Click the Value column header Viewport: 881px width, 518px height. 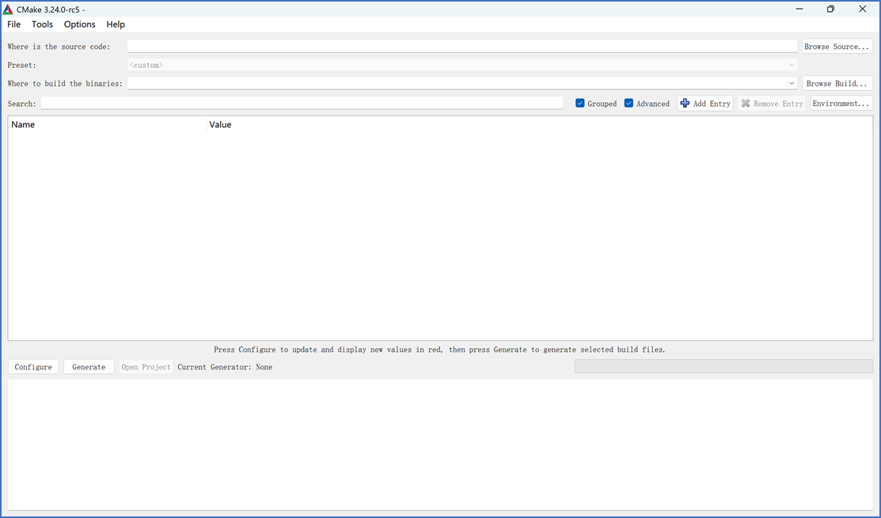pos(539,125)
